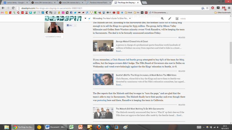Image resolution: width=232 pixels, height=130 pixels.
Task: Click the volume speaker tray icon
Action: 218,127
